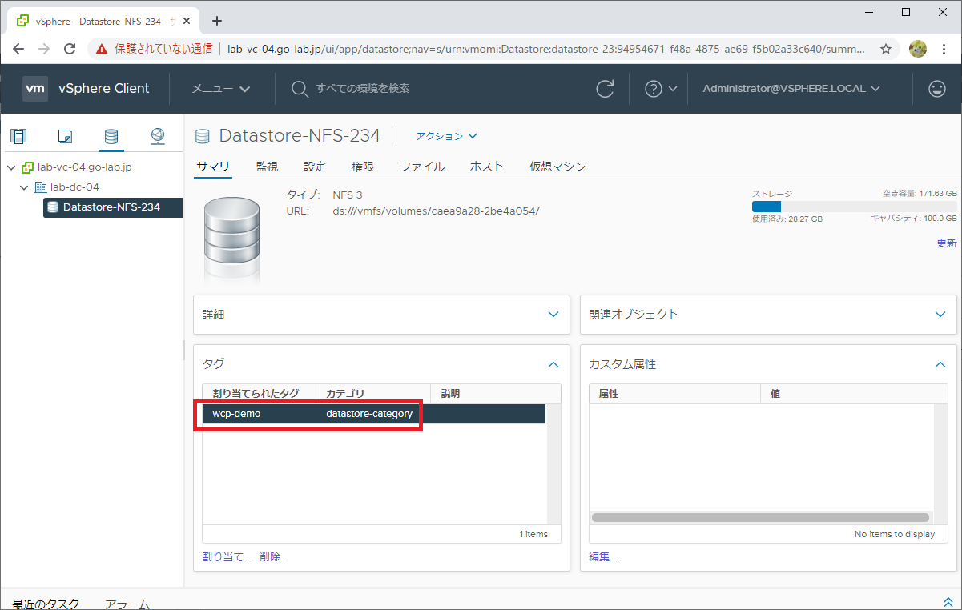The height and width of the screenshot is (610, 962).
Task: Select the Storage inventory view icon
Action: click(x=111, y=136)
